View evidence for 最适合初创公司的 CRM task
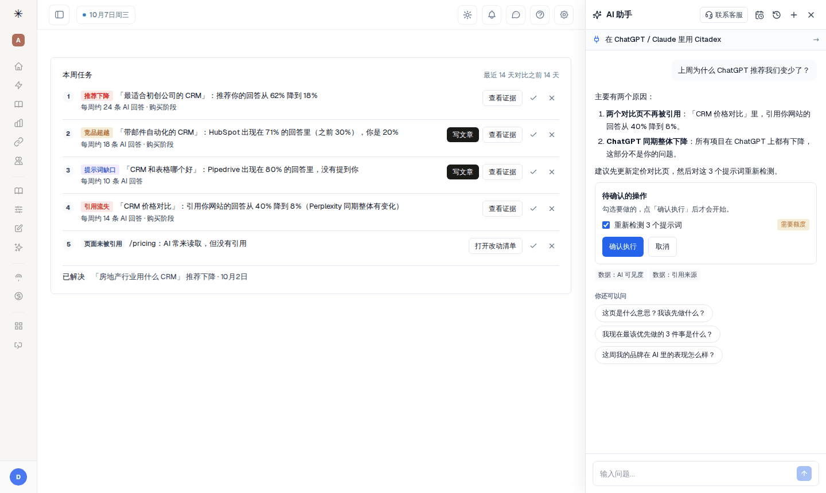The image size is (826, 493). 502,98
